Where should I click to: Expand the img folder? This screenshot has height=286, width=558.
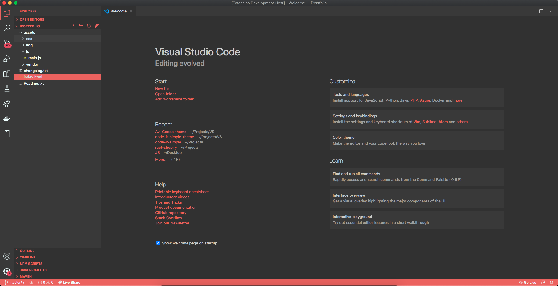pyautogui.click(x=58, y=45)
